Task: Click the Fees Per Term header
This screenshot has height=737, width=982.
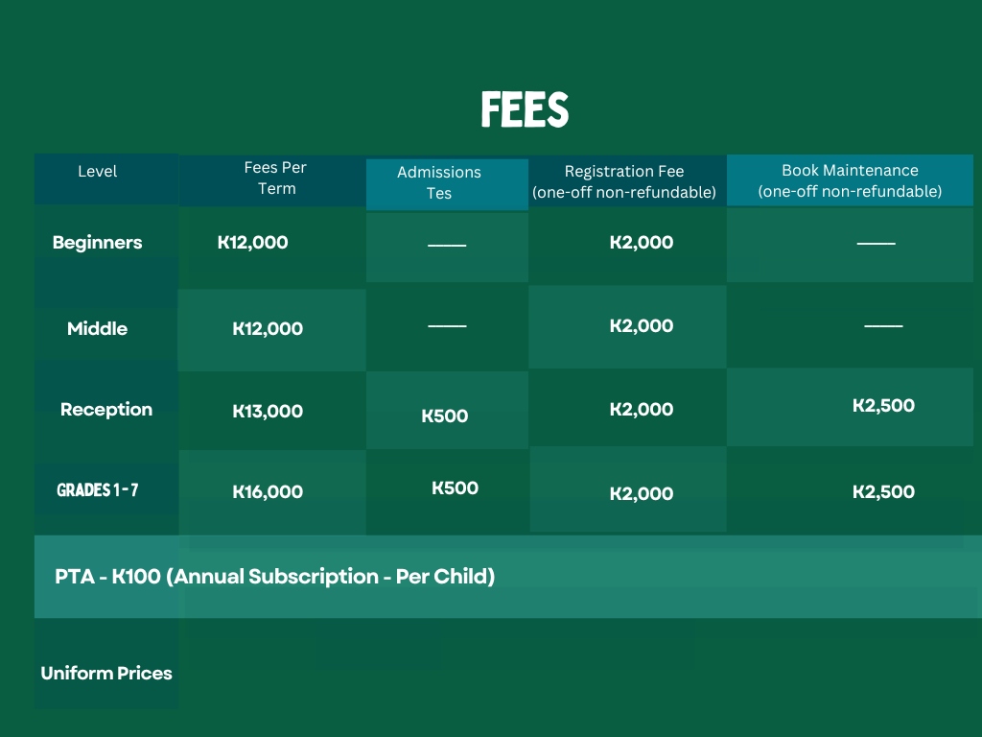Action: pos(275,178)
